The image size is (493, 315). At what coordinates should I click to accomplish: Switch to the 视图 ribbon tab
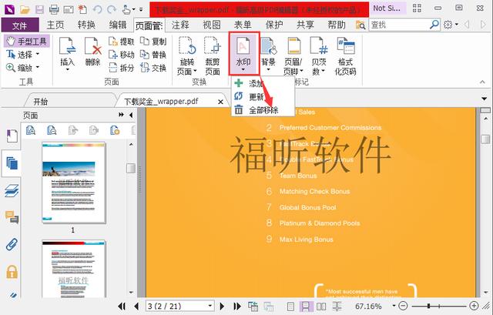tap(212, 25)
